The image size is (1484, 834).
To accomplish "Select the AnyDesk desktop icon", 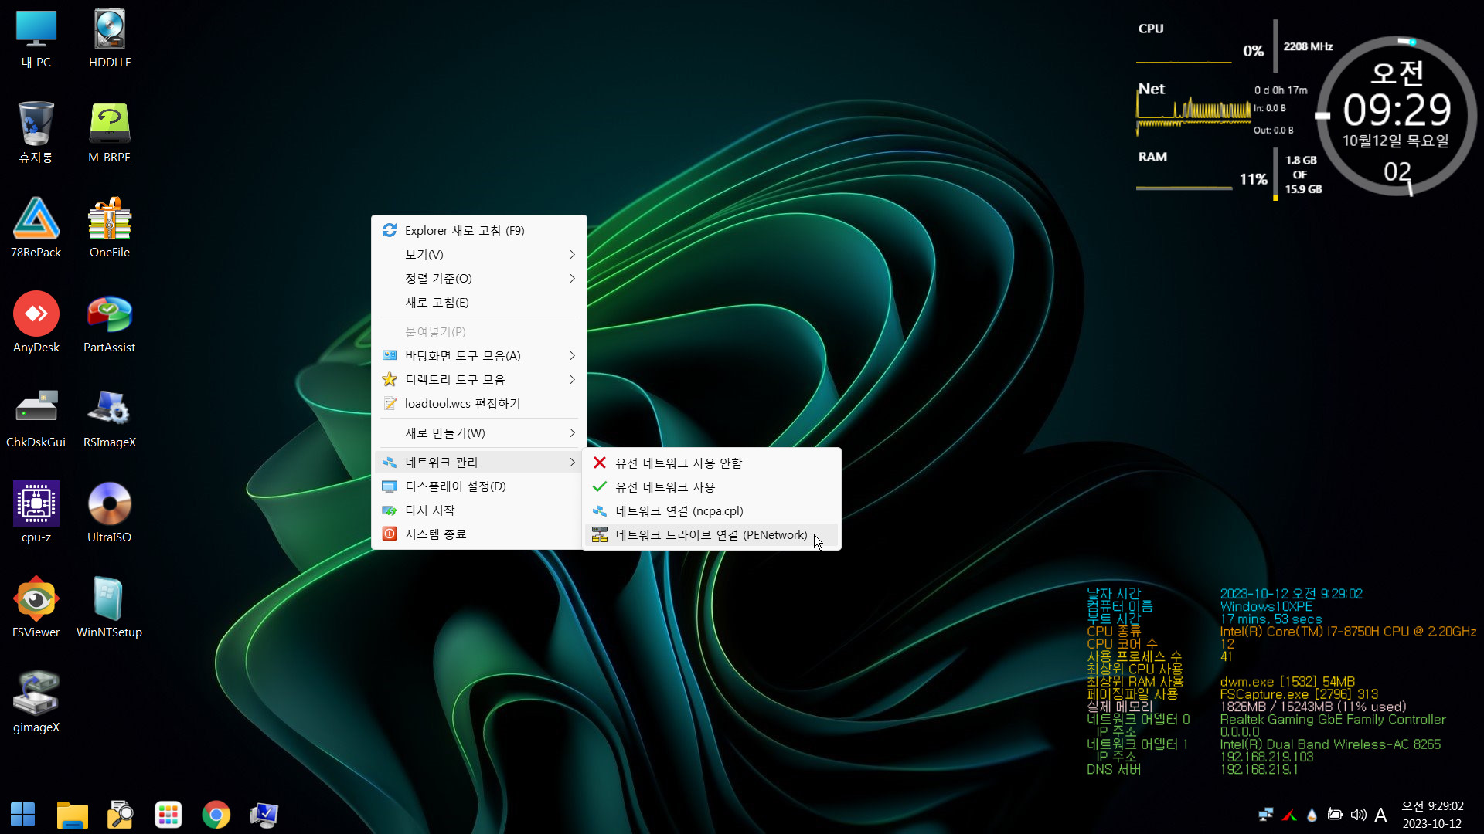I will click(x=36, y=323).
